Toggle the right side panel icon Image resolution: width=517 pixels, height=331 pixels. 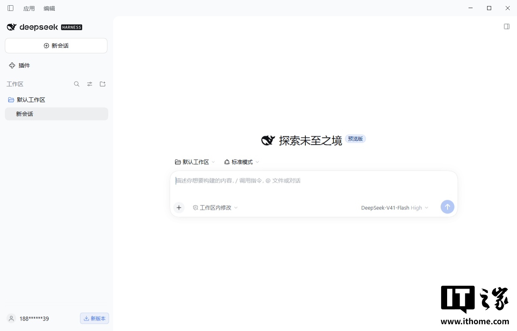(506, 27)
